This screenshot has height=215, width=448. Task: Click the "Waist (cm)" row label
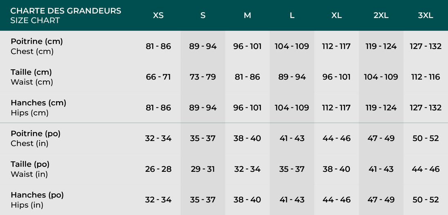32,82
